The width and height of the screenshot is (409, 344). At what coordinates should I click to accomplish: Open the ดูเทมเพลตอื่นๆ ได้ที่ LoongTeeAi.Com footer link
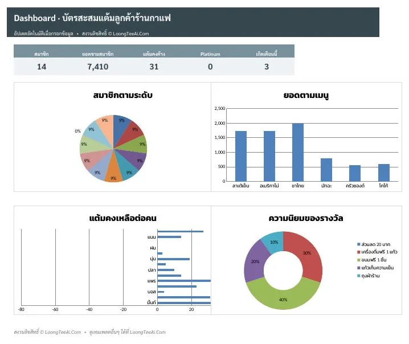[x=128, y=332]
